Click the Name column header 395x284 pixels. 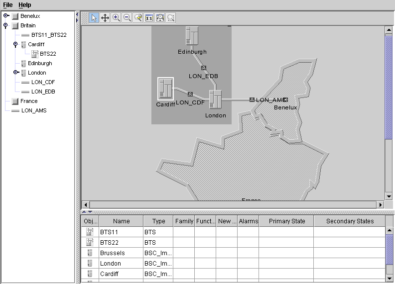click(121, 221)
